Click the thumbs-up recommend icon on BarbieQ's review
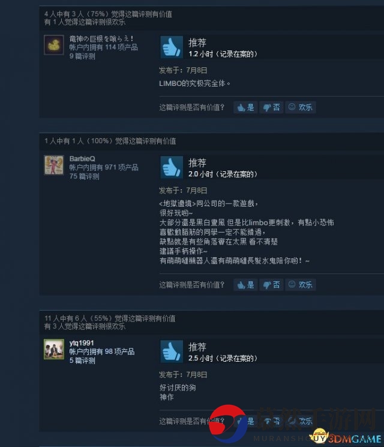384x447 pixels. click(x=172, y=168)
